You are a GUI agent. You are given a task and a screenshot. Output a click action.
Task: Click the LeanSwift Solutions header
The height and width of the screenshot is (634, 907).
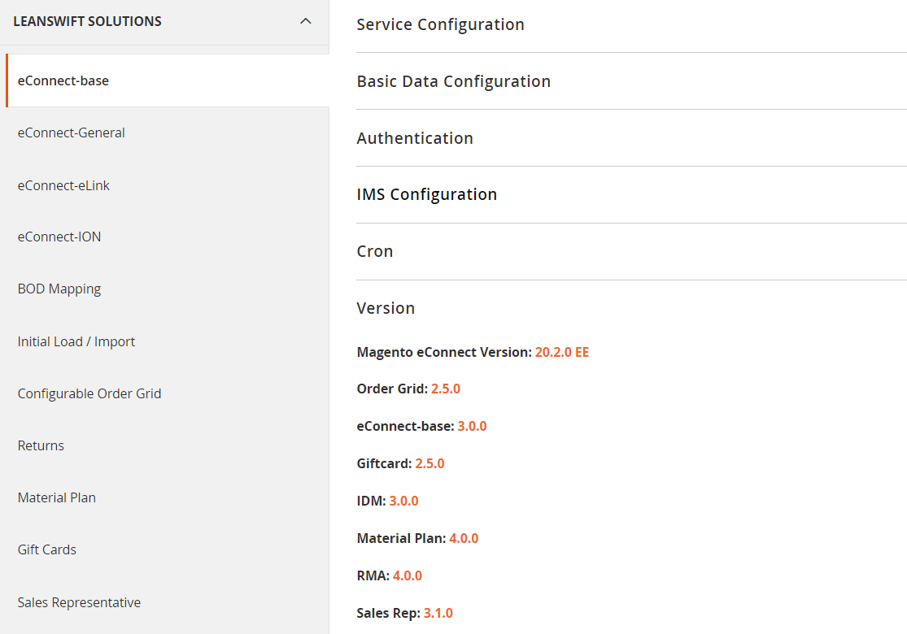click(88, 22)
